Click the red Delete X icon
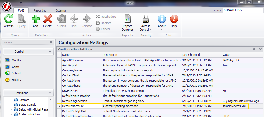 coord(48,19)
